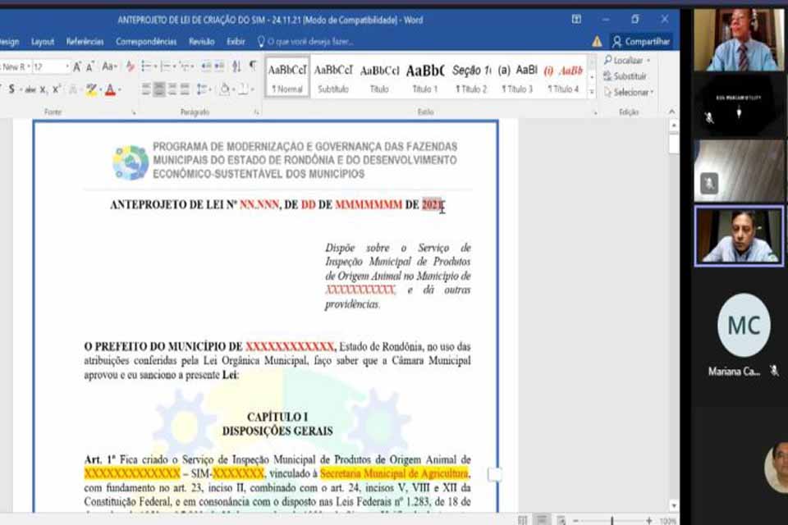The height and width of the screenshot is (525, 788).
Task: Select the yellow Text Highlight Color tool
Action: 92,89
